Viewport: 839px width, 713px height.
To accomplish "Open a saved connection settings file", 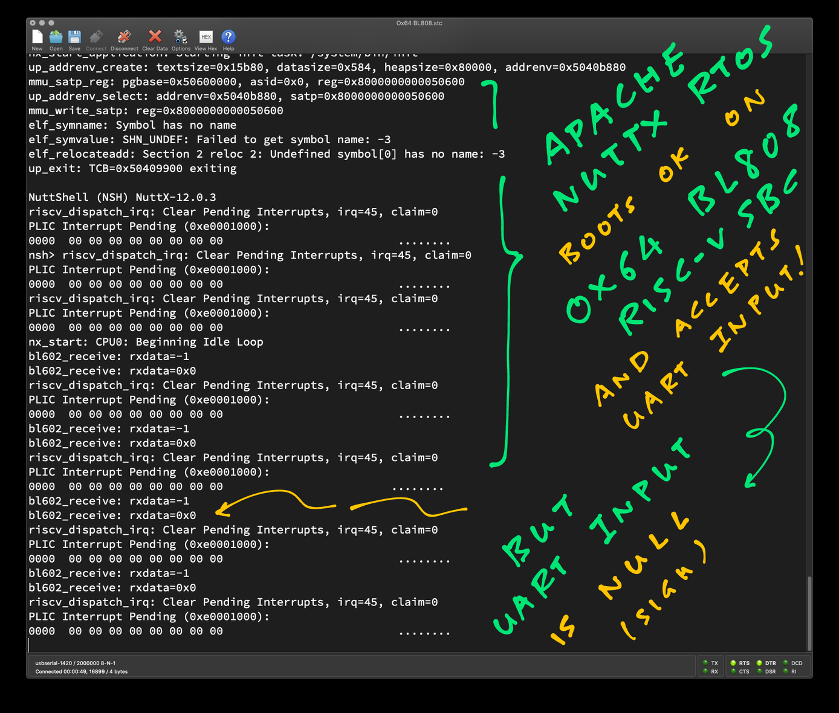I will pyautogui.click(x=56, y=37).
